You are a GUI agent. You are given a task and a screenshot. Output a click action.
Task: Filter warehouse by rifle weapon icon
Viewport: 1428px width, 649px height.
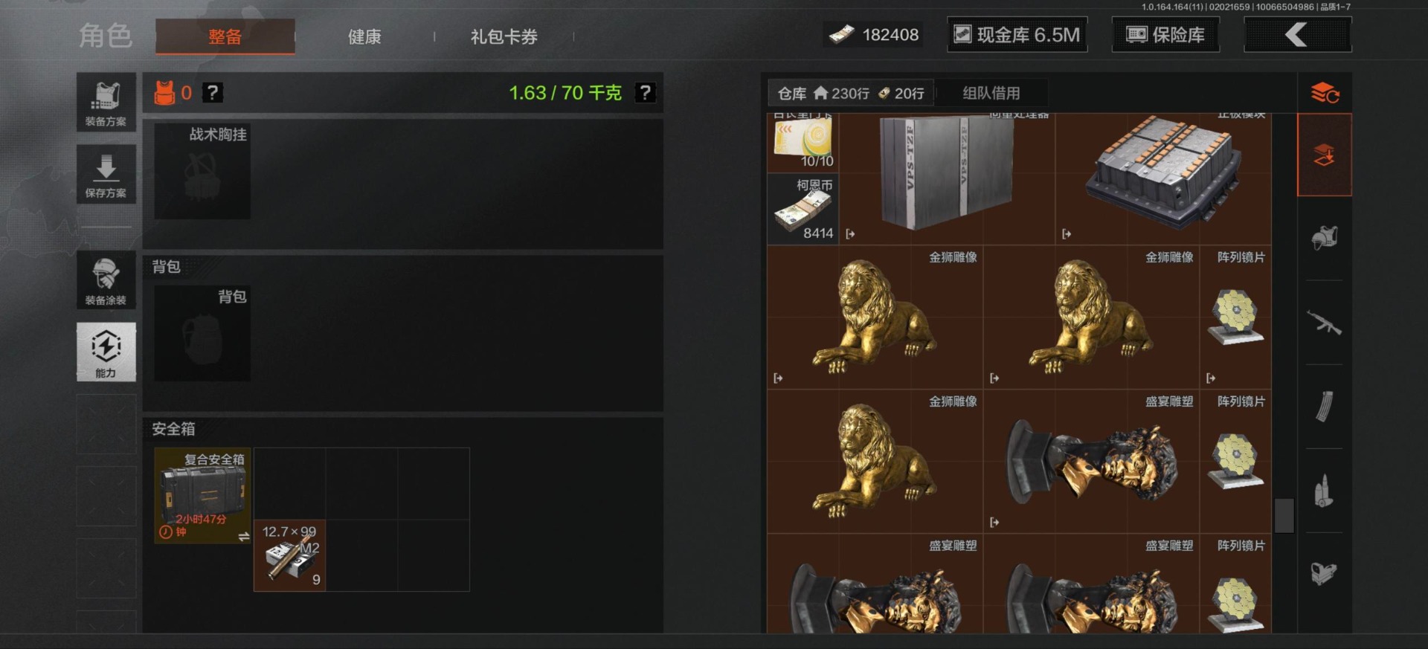1324,323
